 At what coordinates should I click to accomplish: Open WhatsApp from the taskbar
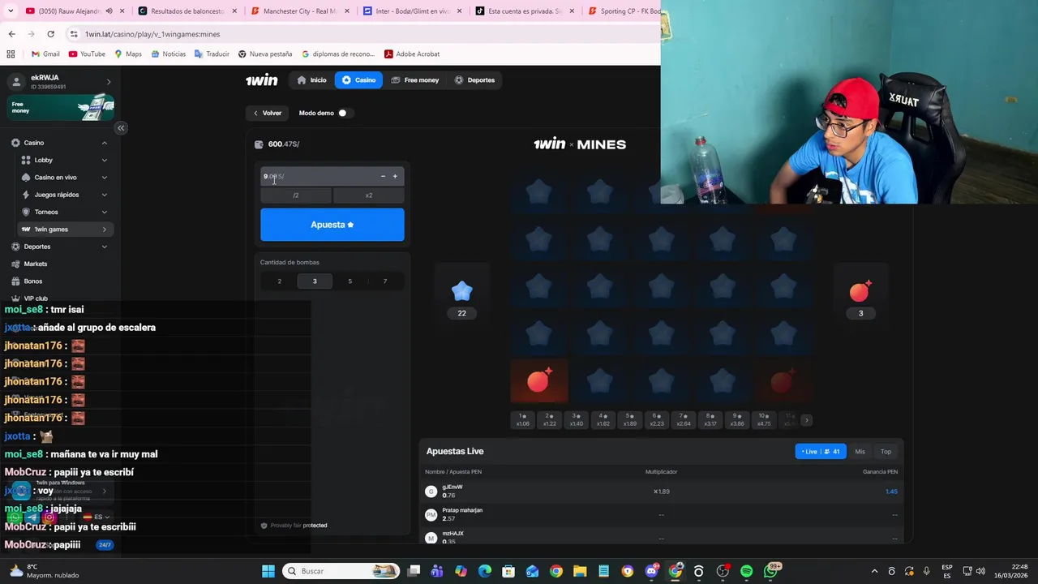[770, 571]
